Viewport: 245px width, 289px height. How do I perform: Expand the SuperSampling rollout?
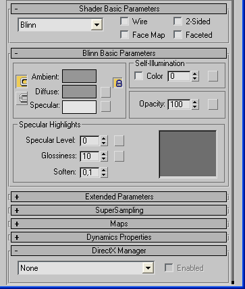(x=119, y=210)
